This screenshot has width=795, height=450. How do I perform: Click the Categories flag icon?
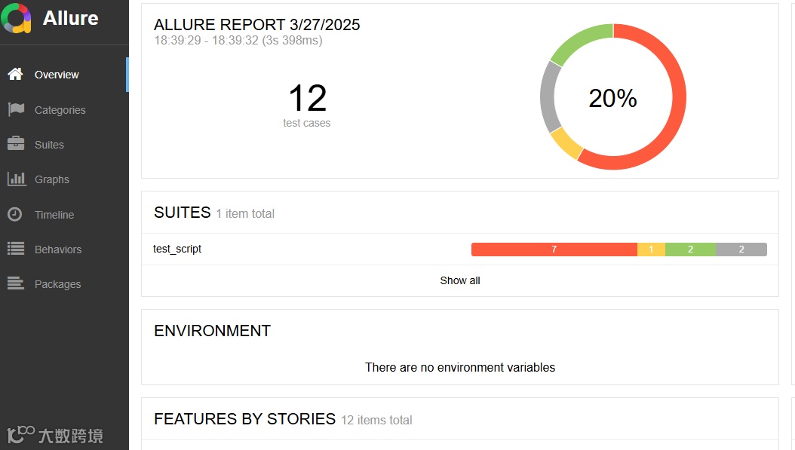pyautogui.click(x=15, y=110)
